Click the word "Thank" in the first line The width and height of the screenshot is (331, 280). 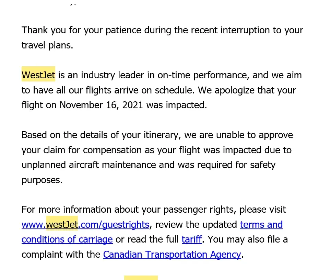click(35, 30)
